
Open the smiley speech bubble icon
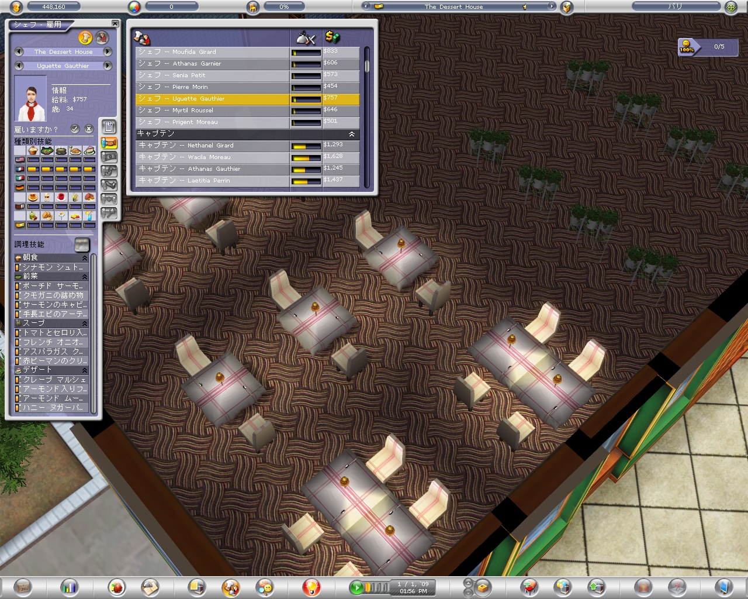click(x=265, y=587)
